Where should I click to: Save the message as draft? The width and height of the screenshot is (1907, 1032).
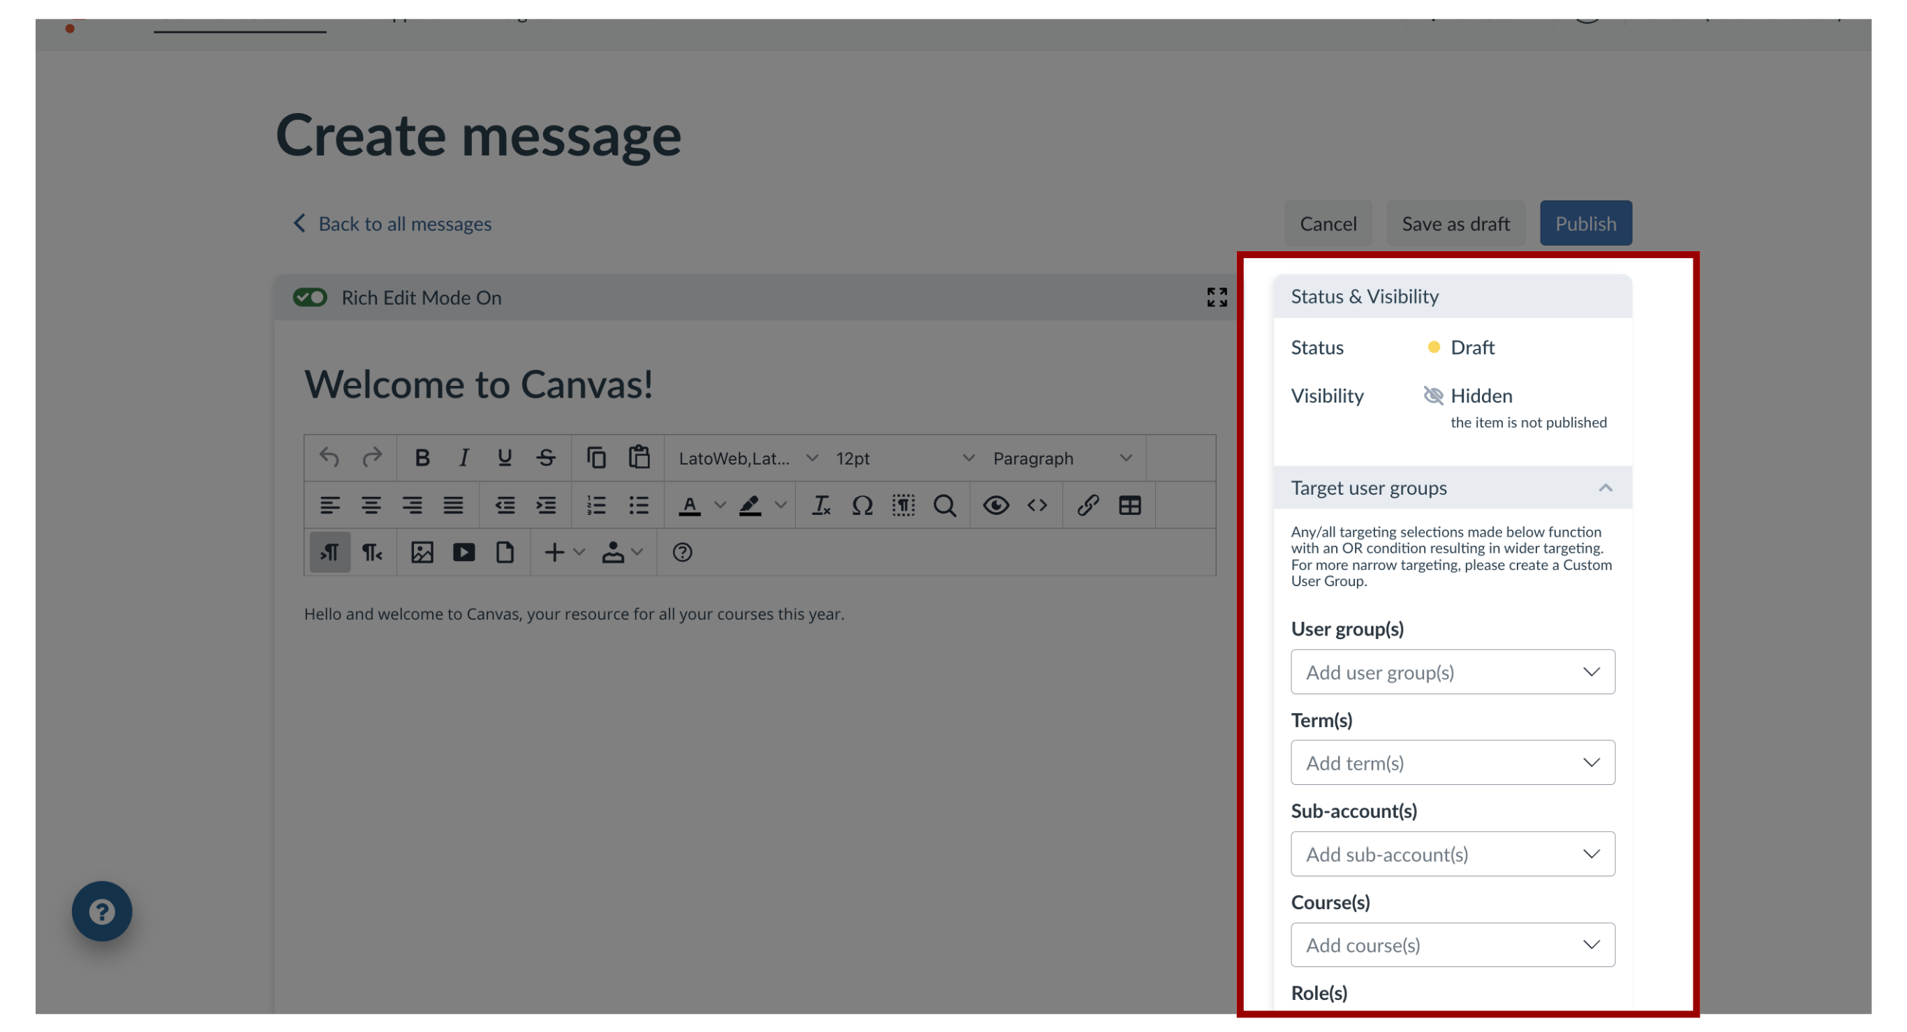1455,223
